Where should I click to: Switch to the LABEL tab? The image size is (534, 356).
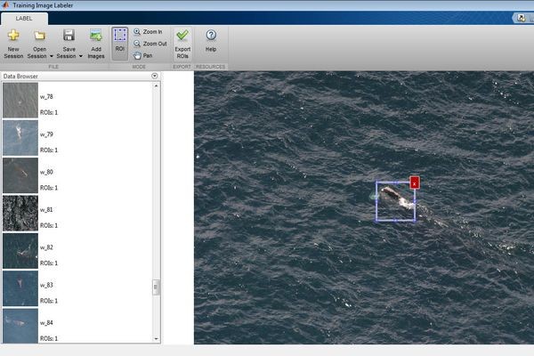pos(24,18)
